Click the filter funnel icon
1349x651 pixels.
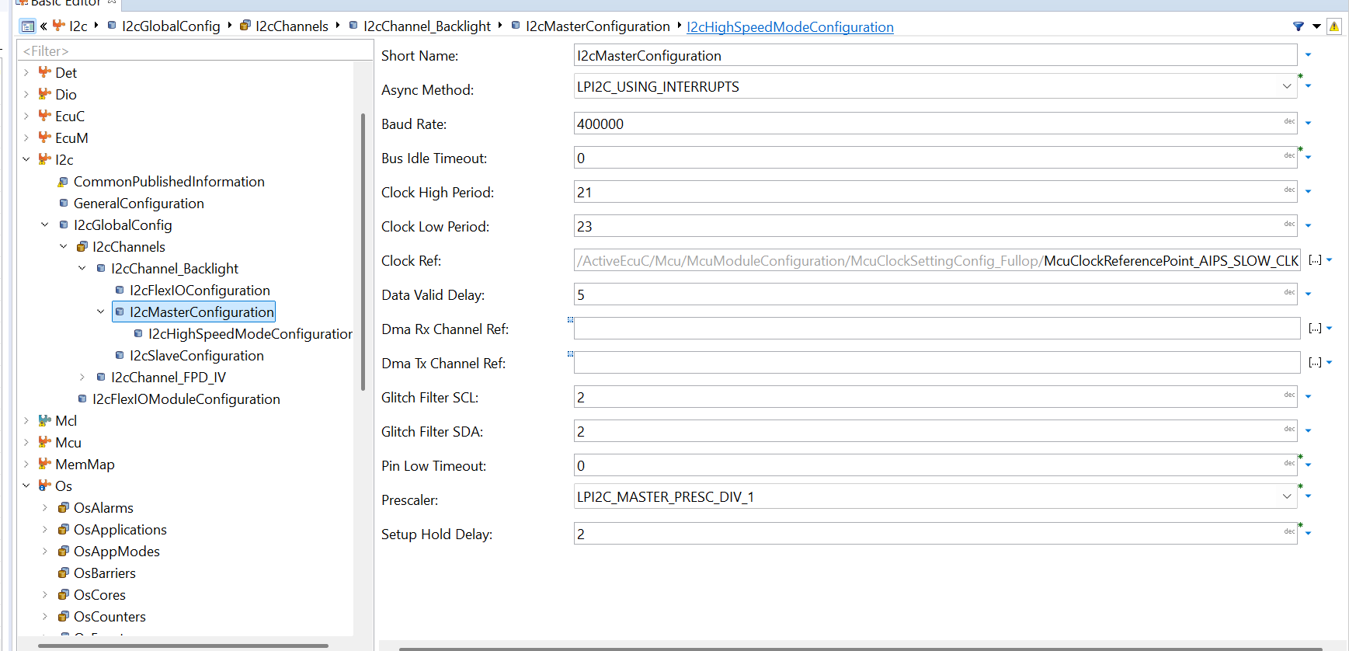point(1299,26)
